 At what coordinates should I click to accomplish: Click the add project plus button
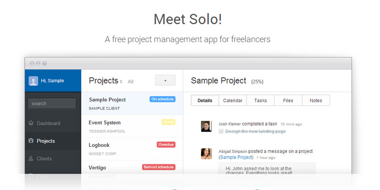[x=165, y=81]
